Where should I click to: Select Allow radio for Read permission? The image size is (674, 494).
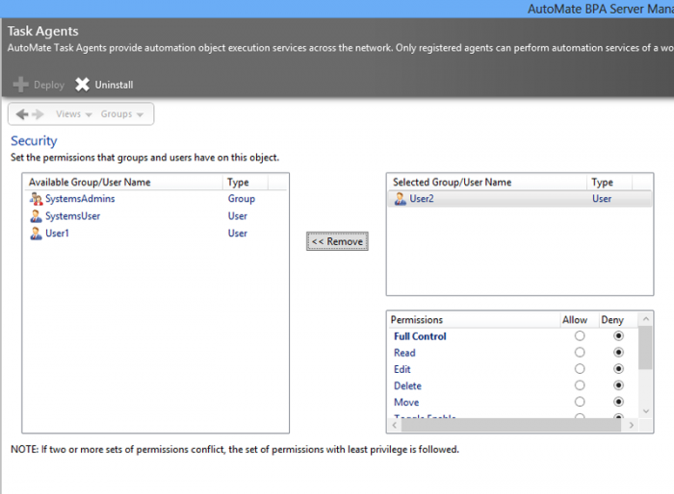(580, 353)
